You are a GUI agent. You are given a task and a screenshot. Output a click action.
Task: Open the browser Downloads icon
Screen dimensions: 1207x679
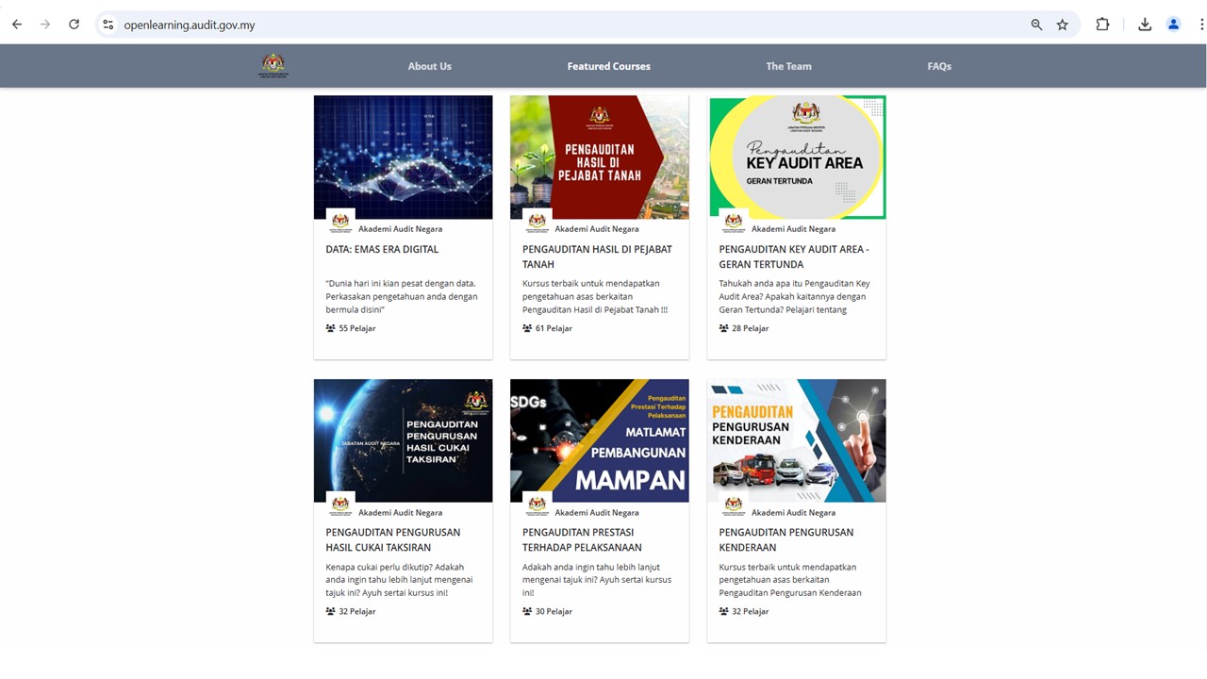(1144, 25)
